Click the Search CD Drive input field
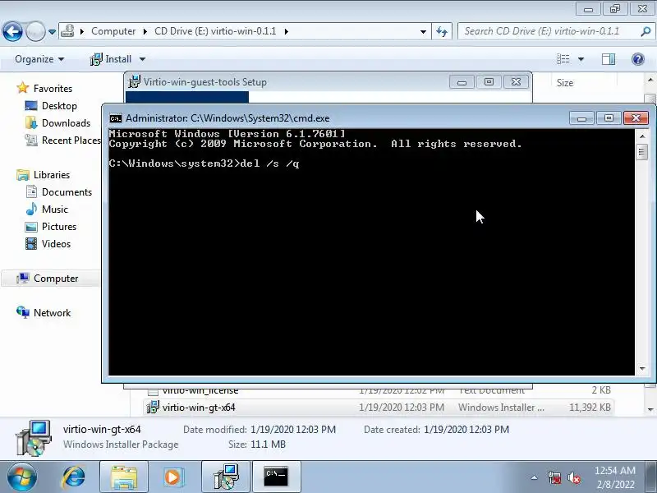The height and width of the screenshot is (493, 657). pyautogui.click(x=549, y=31)
